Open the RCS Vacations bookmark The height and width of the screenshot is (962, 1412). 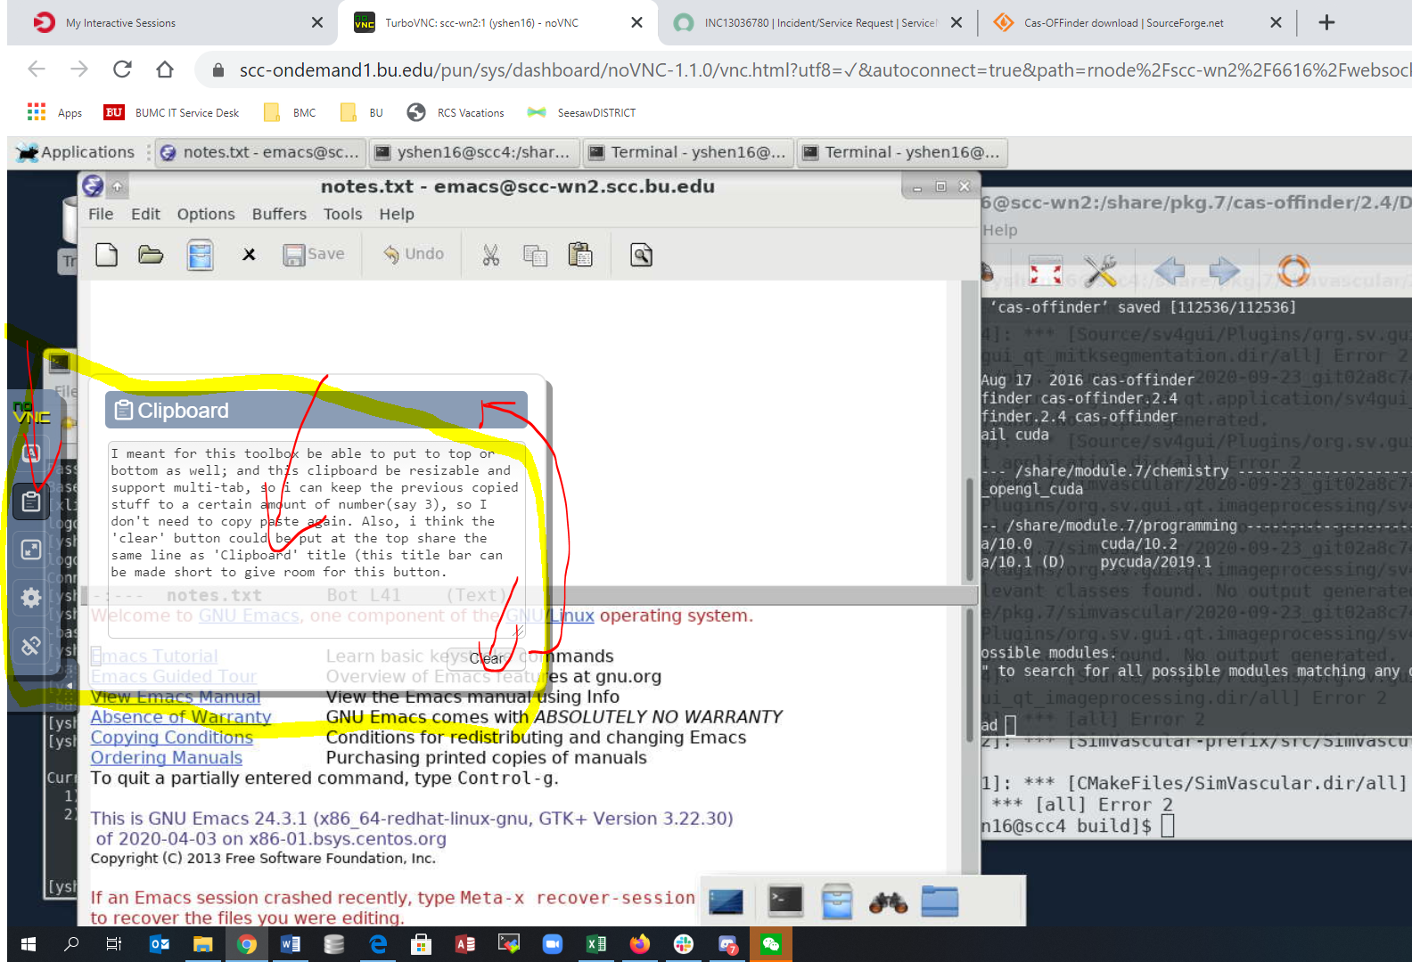[x=456, y=112]
